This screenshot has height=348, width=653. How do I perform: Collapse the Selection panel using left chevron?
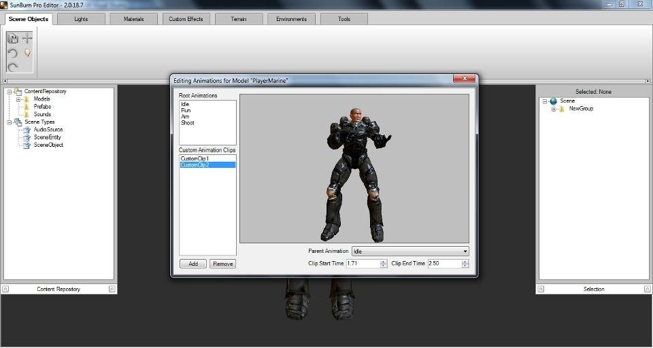coord(541,289)
